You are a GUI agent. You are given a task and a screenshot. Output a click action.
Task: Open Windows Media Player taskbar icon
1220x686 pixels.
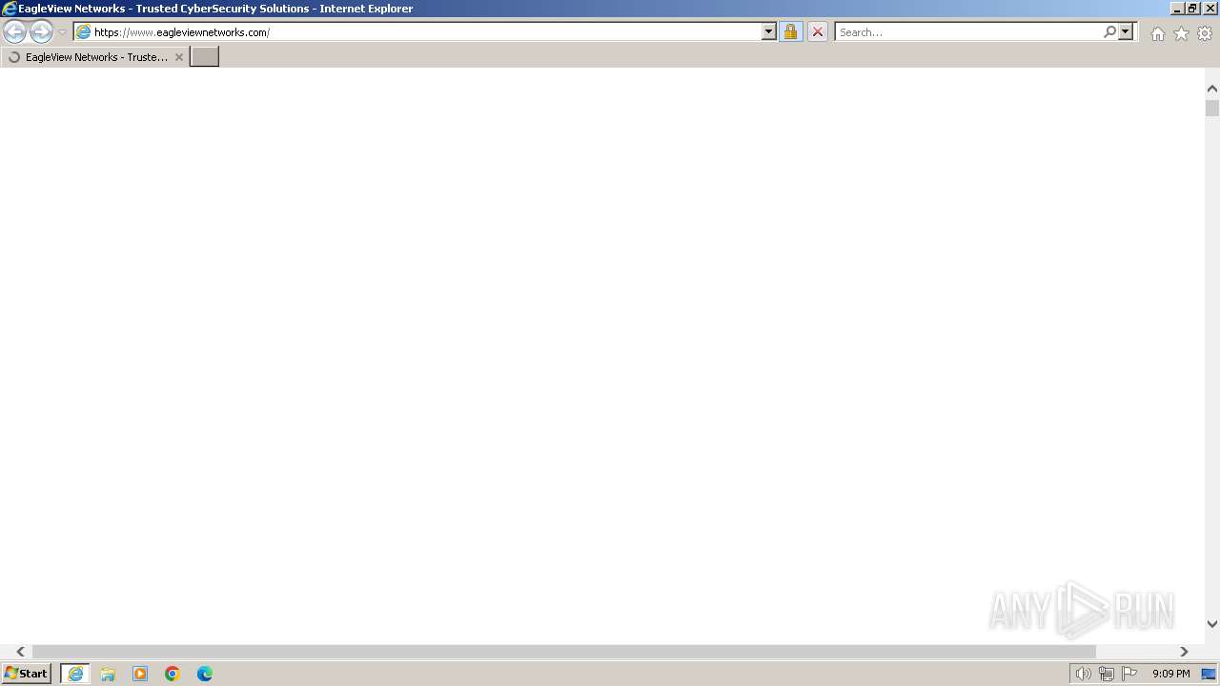[140, 674]
